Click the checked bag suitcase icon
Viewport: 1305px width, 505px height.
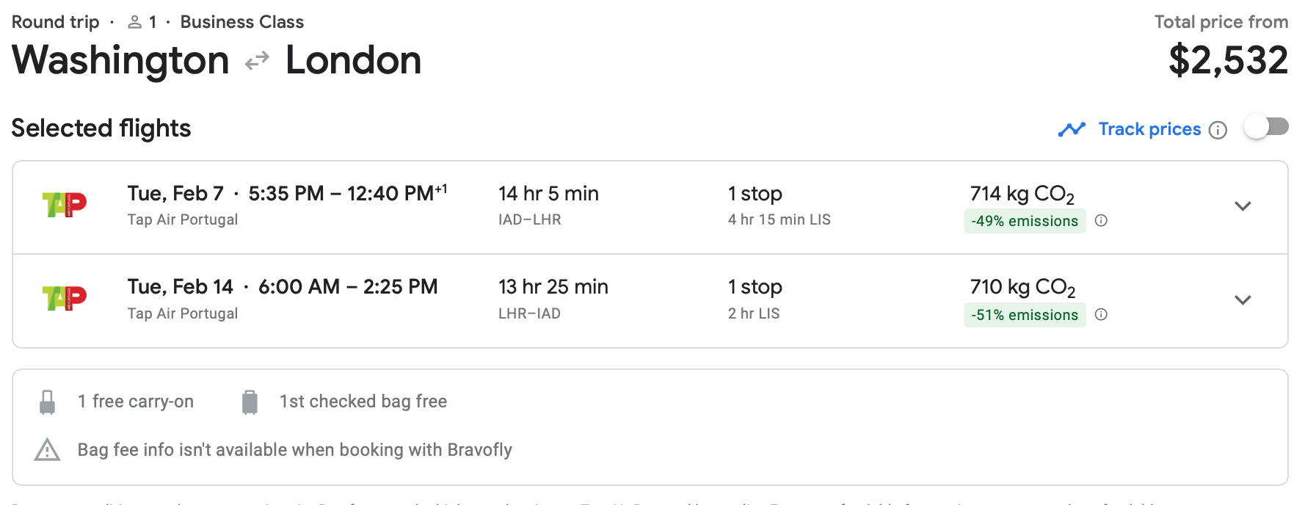pyautogui.click(x=250, y=402)
